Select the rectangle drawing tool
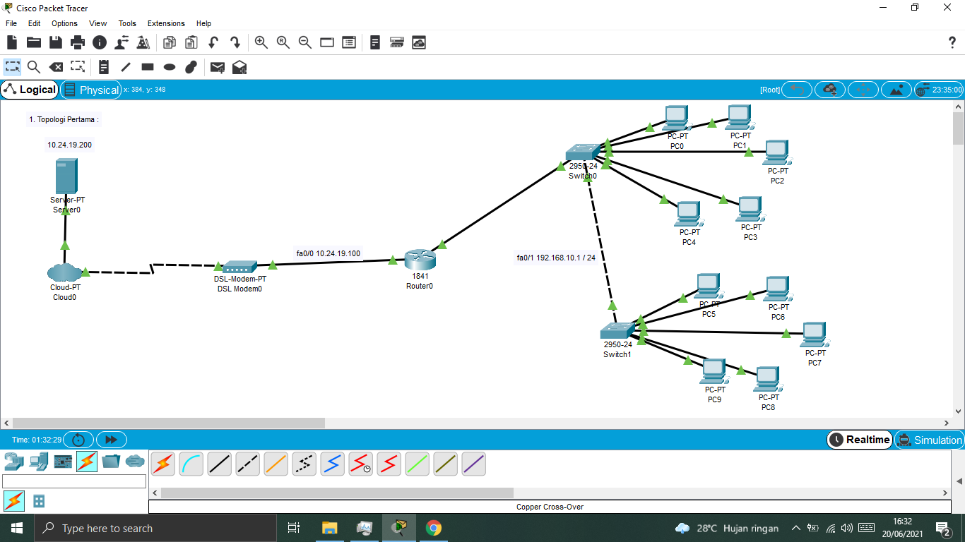This screenshot has width=965, height=542. tap(147, 67)
